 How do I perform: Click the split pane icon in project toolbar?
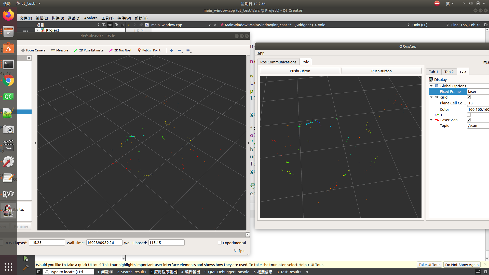pos(116,25)
